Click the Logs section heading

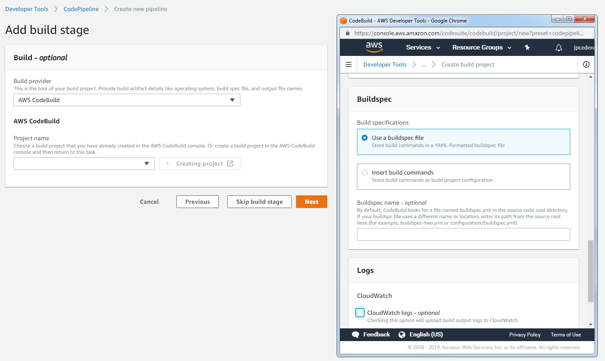coord(365,270)
